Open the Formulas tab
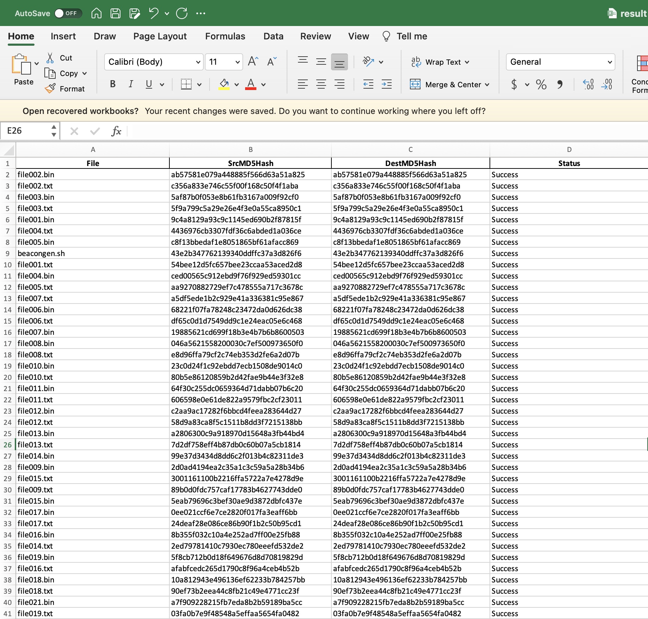The width and height of the screenshot is (648, 619). click(225, 36)
